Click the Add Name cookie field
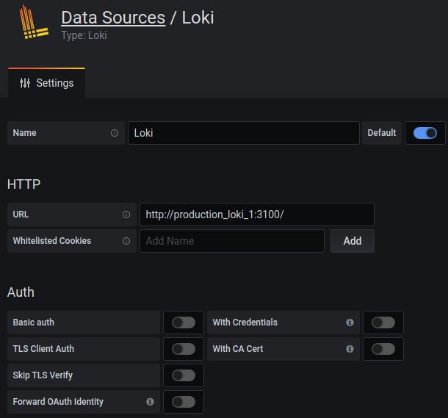The image size is (448, 418). [x=232, y=241]
